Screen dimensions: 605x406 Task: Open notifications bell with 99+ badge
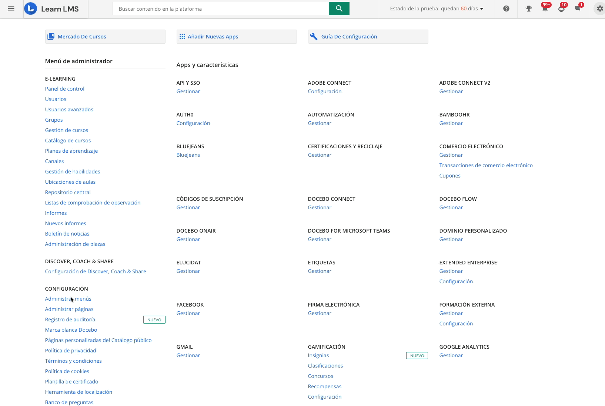[x=545, y=8]
